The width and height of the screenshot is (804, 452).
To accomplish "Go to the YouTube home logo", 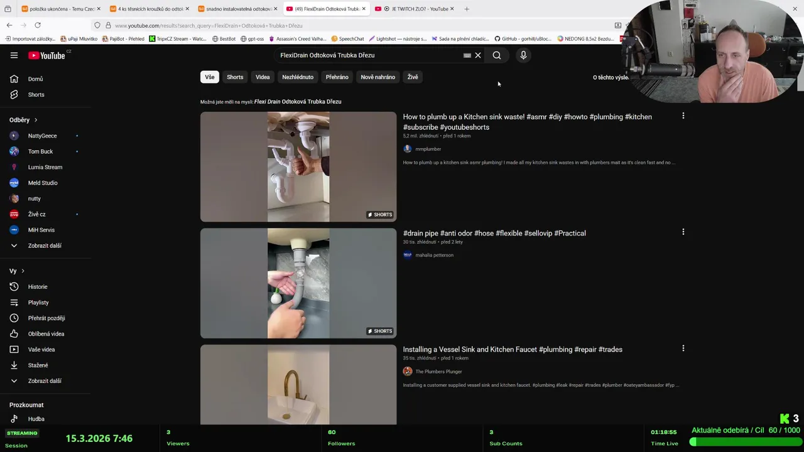I will (46, 55).
